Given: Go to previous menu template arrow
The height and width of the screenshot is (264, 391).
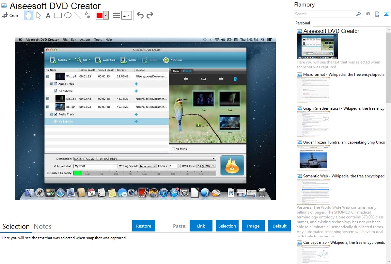Looking at the screenshot, I should [186, 79].
